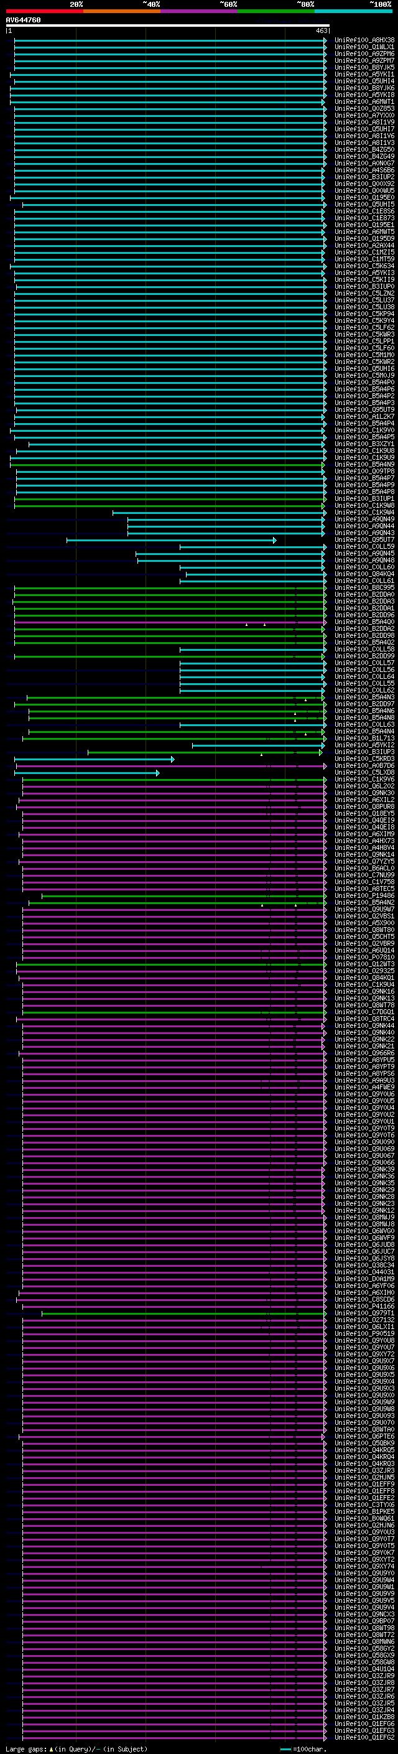The height and width of the screenshot is (1754, 398).
Task: Click the red ~20% identity legend segment
Action: [x=44, y=11]
